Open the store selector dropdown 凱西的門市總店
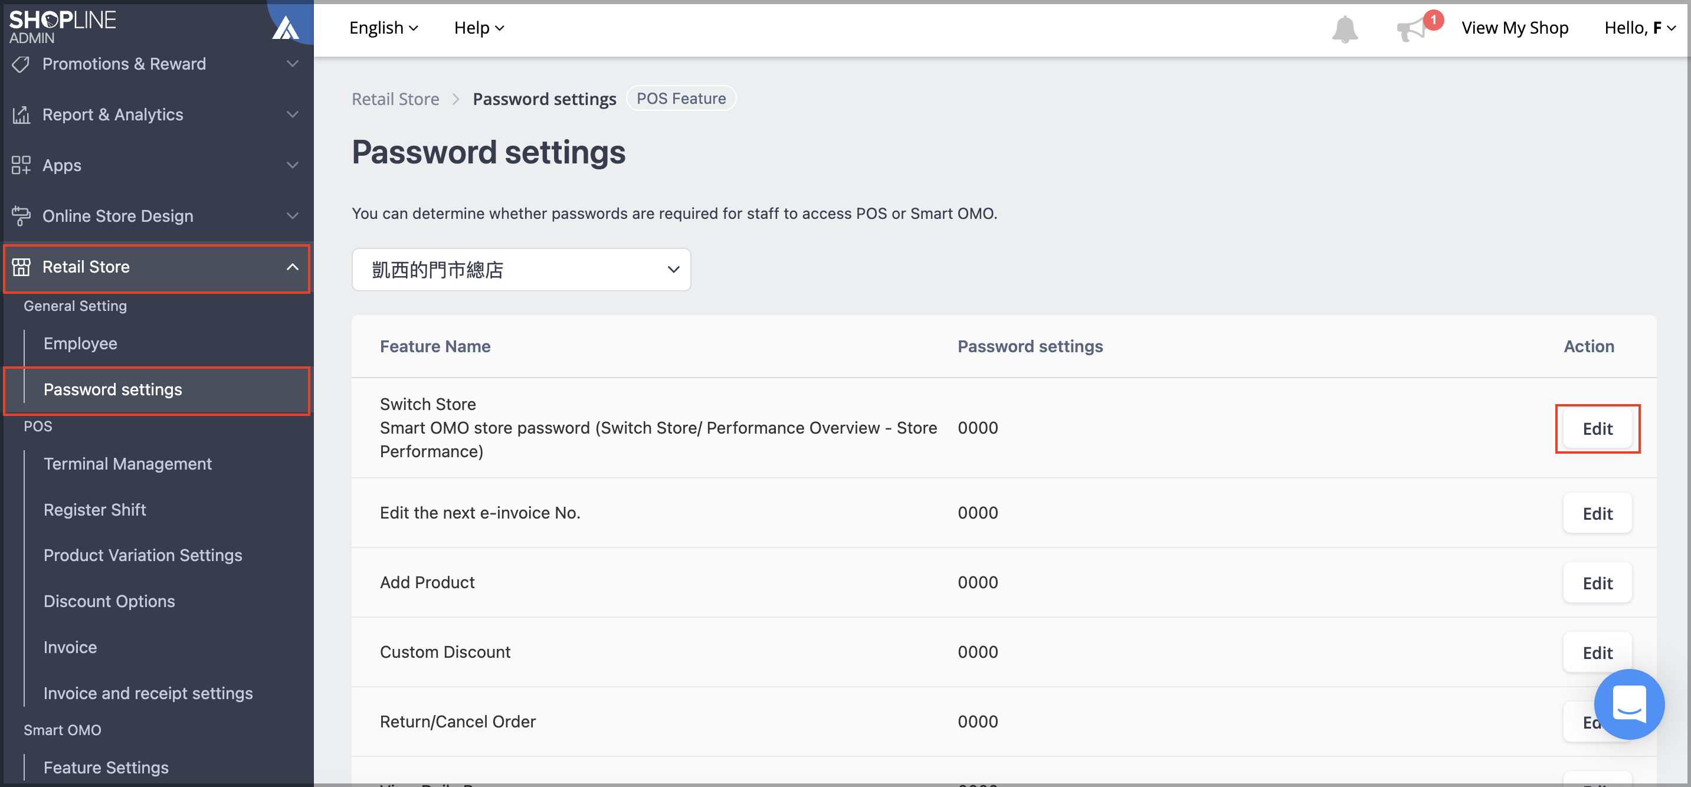Image resolution: width=1691 pixels, height=787 pixels. click(x=521, y=269)
